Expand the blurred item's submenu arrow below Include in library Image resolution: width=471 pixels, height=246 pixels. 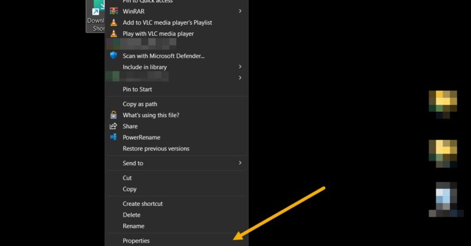point(240,78)
